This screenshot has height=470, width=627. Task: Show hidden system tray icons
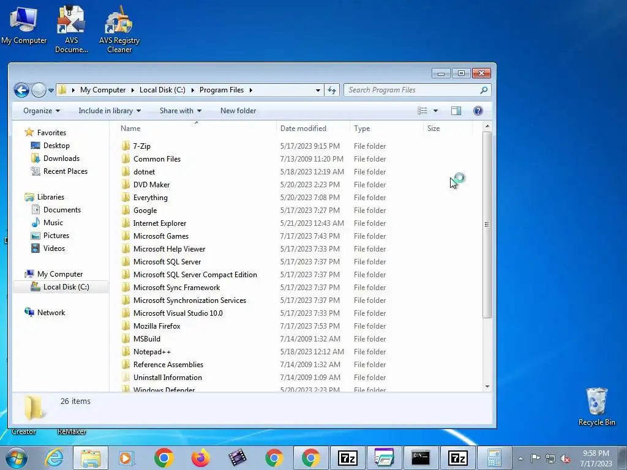coord(520,458)
